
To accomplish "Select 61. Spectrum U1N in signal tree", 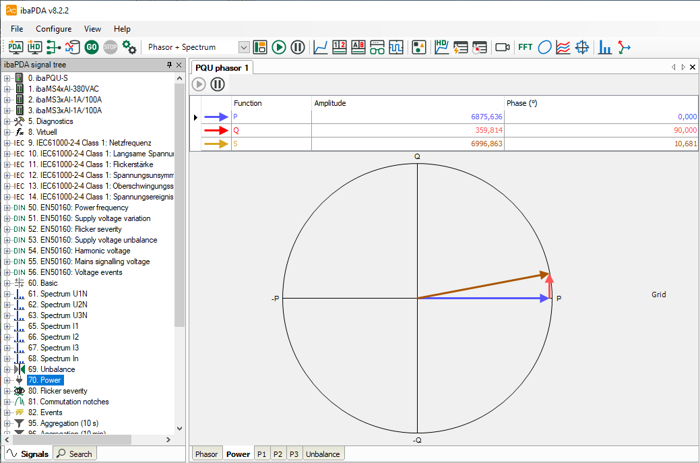I will tap(63, 294).
